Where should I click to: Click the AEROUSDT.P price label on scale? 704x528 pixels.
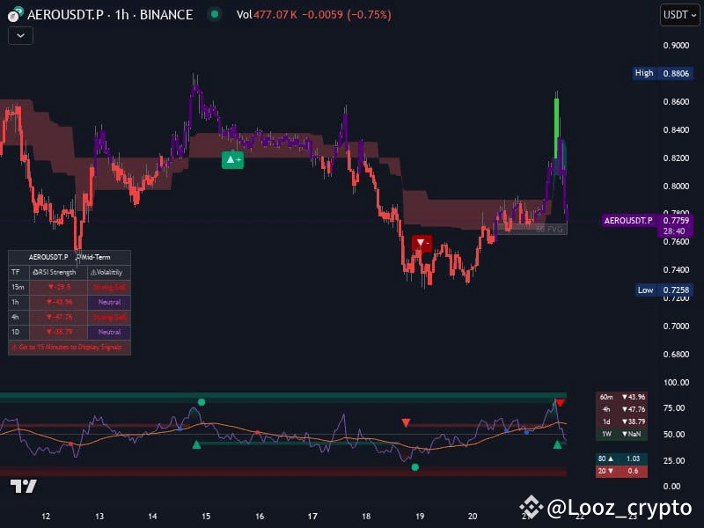[628, 219]
